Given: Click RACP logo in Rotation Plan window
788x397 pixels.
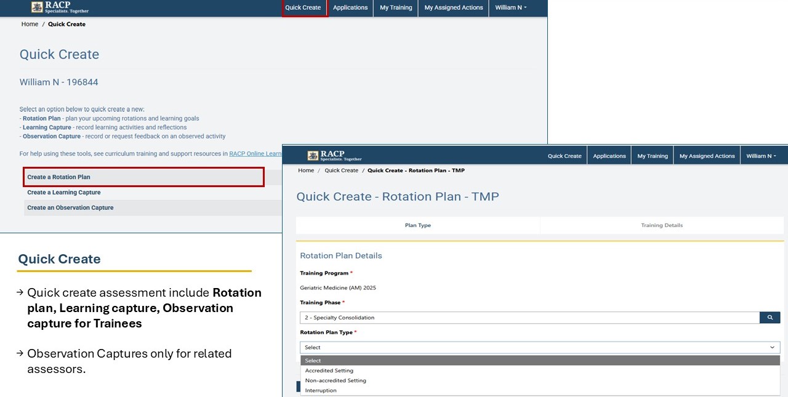Looking at the screenshot, I should (334, 156).
